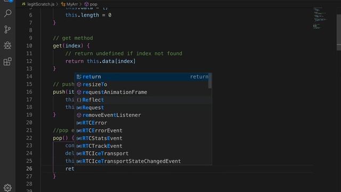The image size is (341, 192).
Task: Place cursor on 'this.length = 0'
Action: 88,15
